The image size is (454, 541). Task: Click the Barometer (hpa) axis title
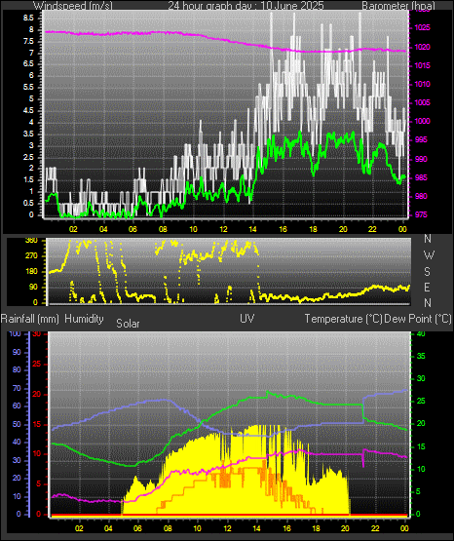point(398,5)
